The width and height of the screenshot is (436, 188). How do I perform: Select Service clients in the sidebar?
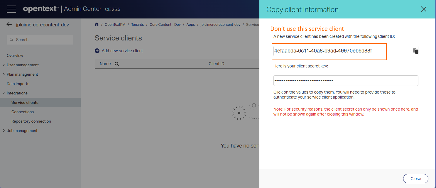coord(40,102)
